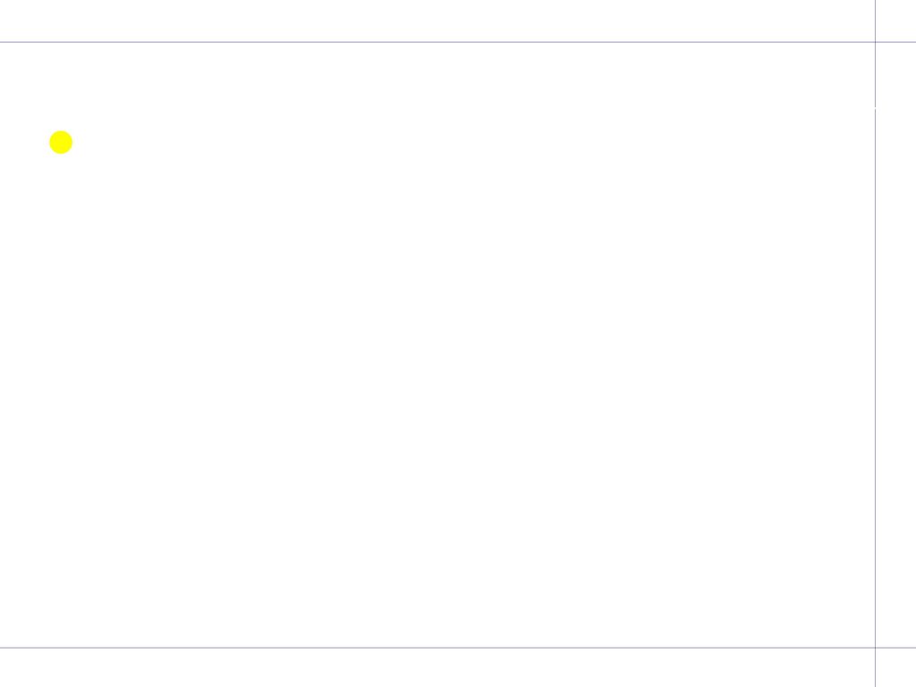Image resolution: width=916 pixels, height=687 pixels.
Task: Click the blank main canvas area
Action: [x=437, y=344]
